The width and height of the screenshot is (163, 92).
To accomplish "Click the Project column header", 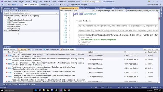I will tap(90, 52).
